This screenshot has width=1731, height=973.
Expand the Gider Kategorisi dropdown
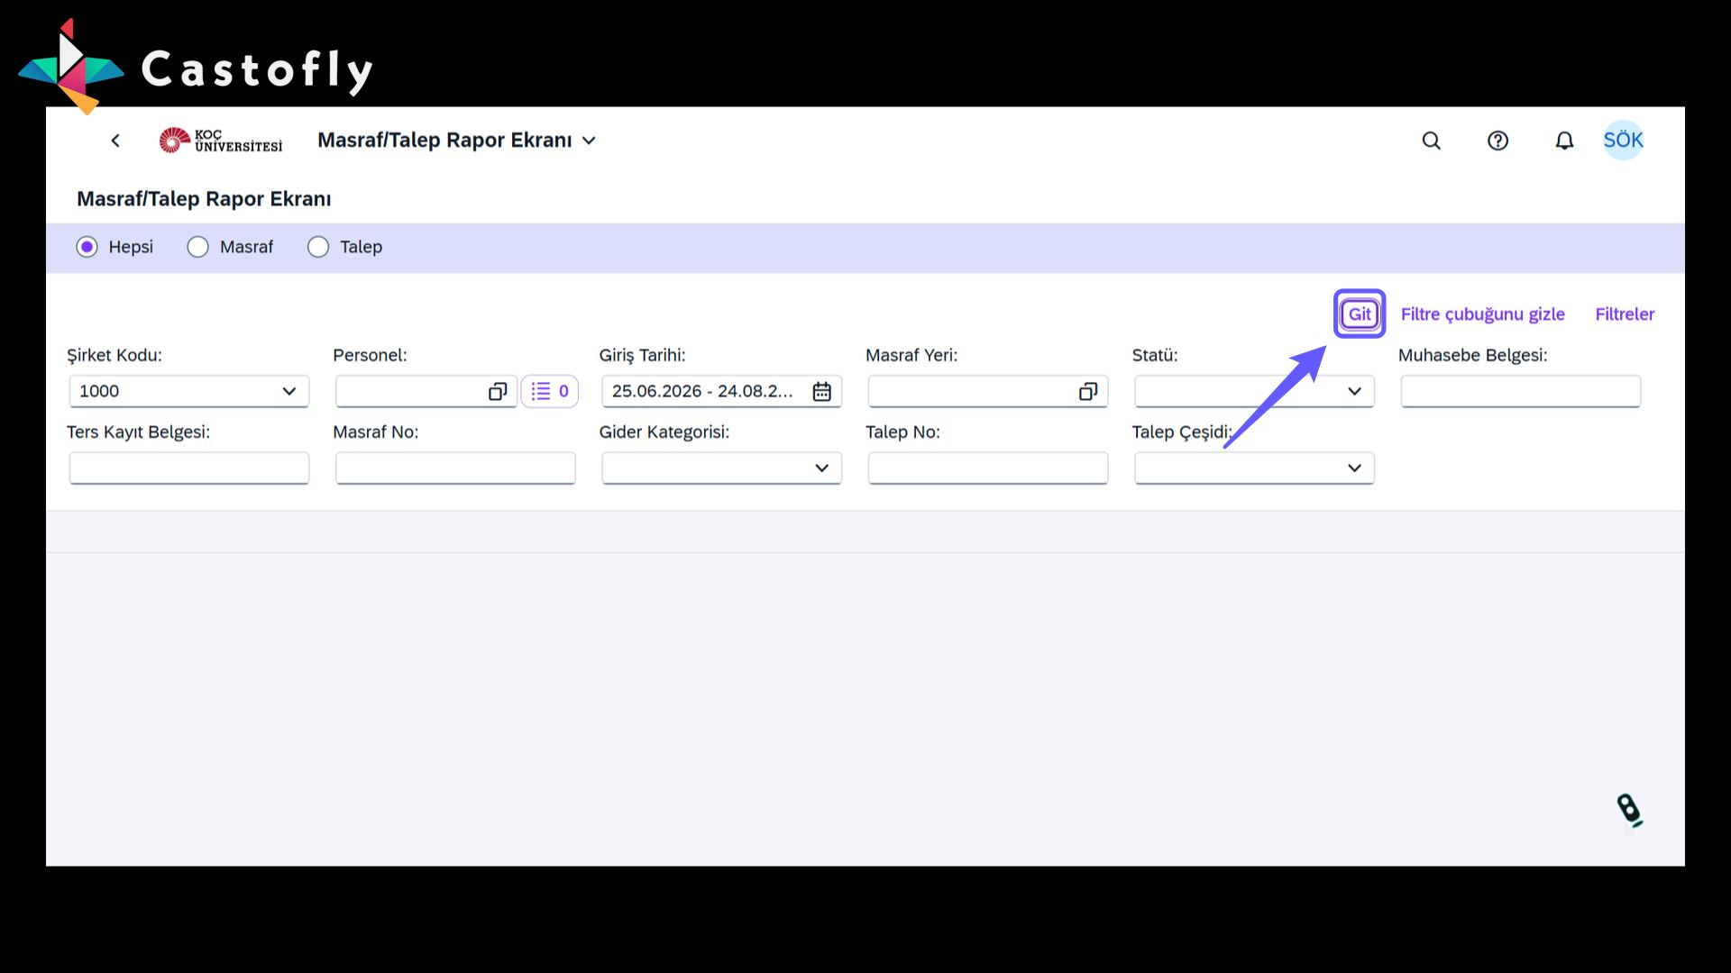[821, 468]
